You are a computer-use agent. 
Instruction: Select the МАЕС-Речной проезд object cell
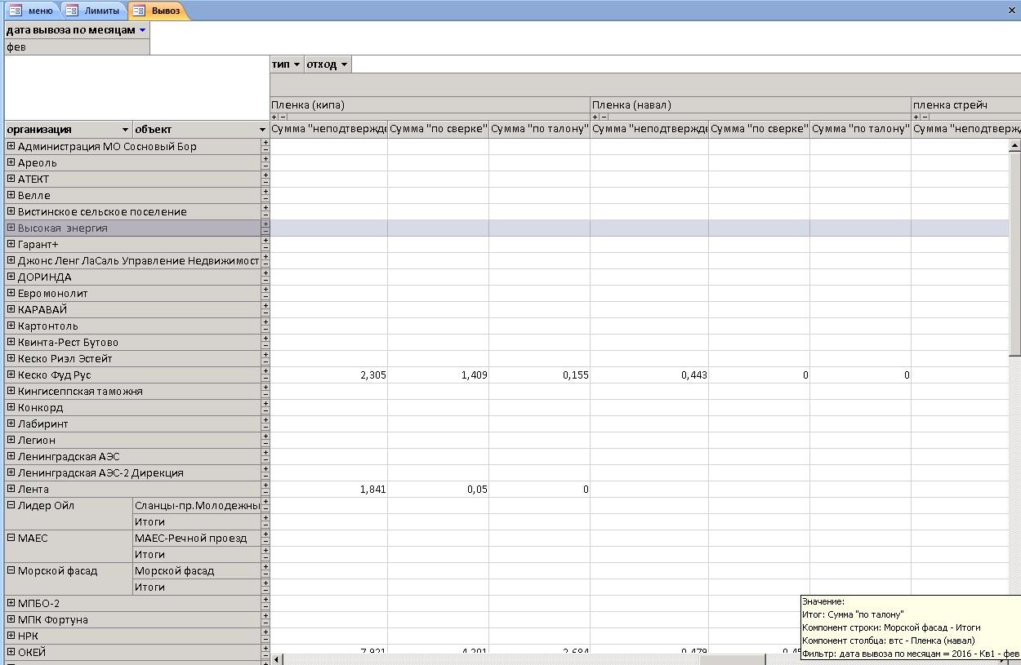pyautogui.click(x=196, y=539)
